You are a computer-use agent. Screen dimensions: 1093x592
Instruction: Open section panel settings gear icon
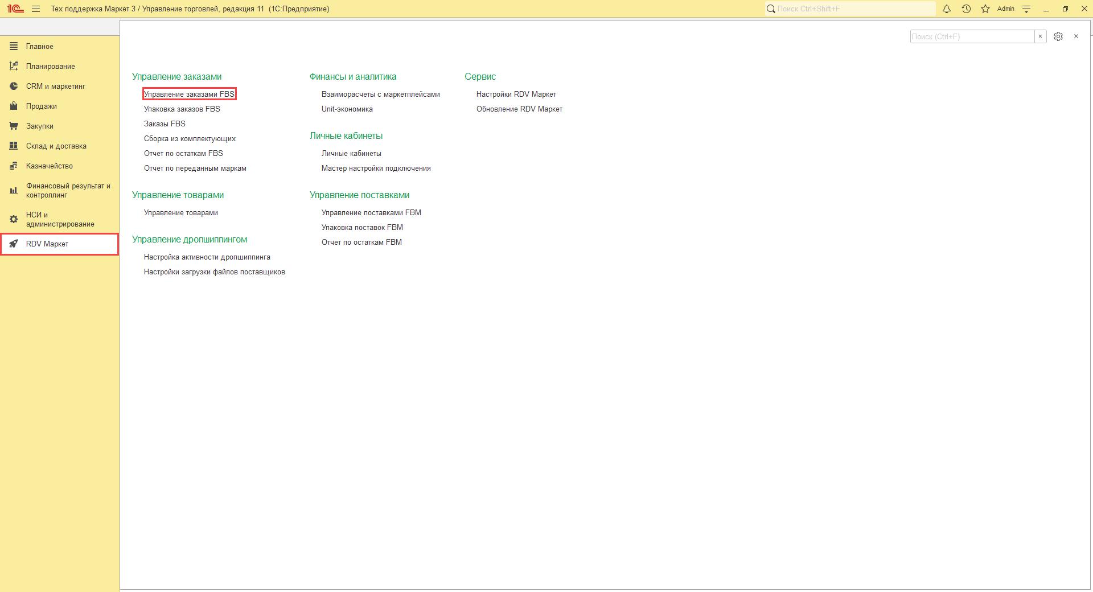click(1058, 36)
